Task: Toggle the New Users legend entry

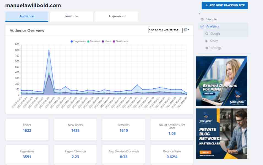Action: pos(121,41)
